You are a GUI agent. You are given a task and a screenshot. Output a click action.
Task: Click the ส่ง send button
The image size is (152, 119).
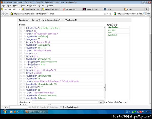(101, 102)
